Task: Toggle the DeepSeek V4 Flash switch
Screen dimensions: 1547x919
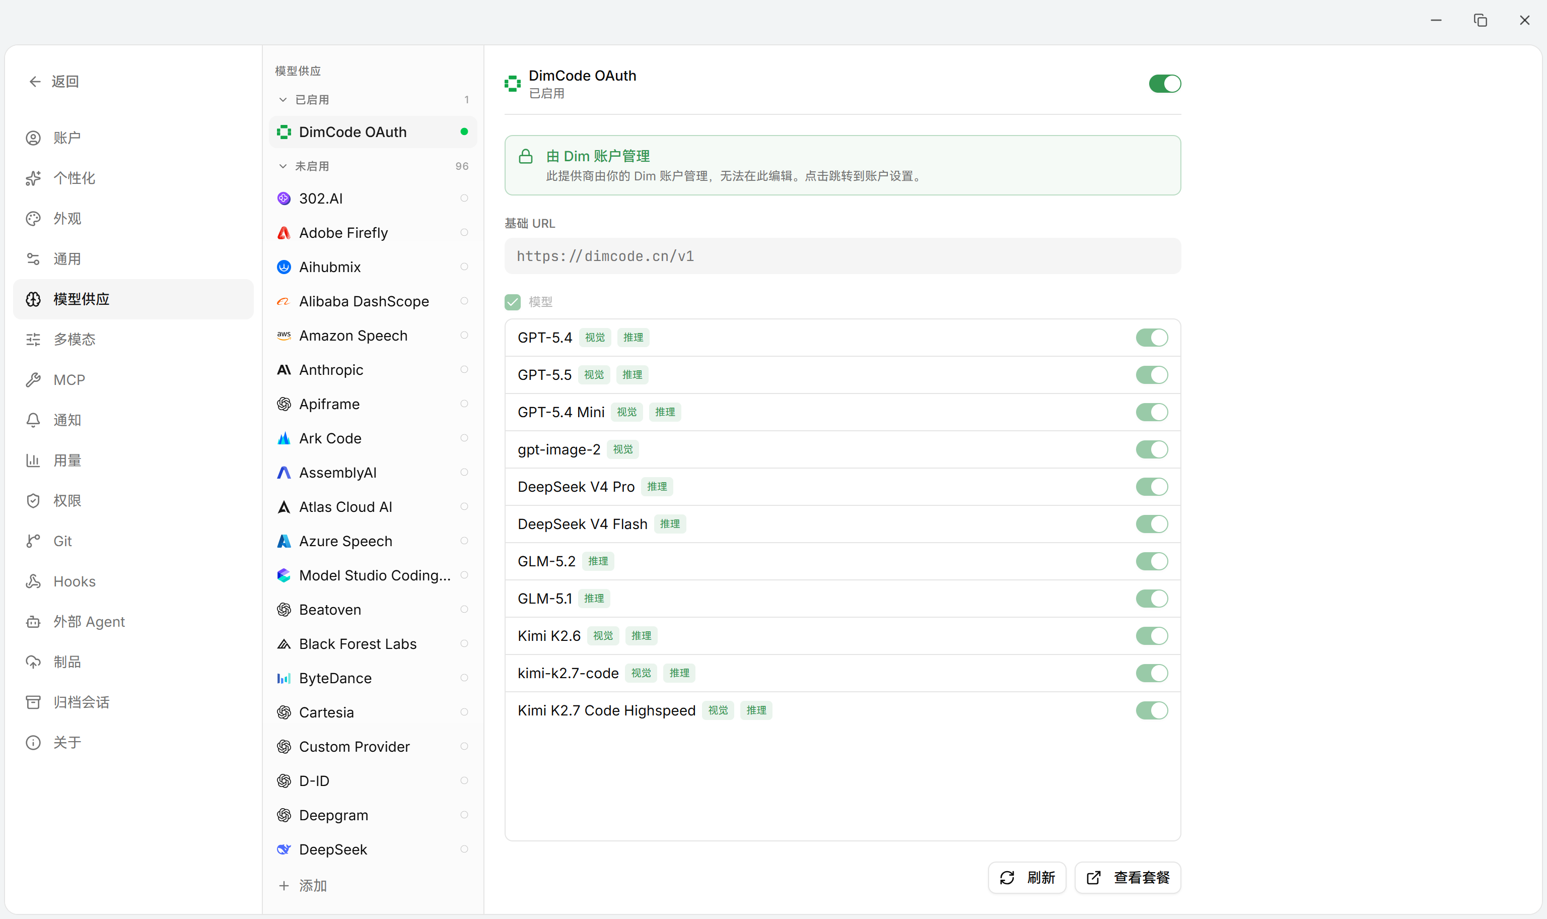Action: [1152, 524]
